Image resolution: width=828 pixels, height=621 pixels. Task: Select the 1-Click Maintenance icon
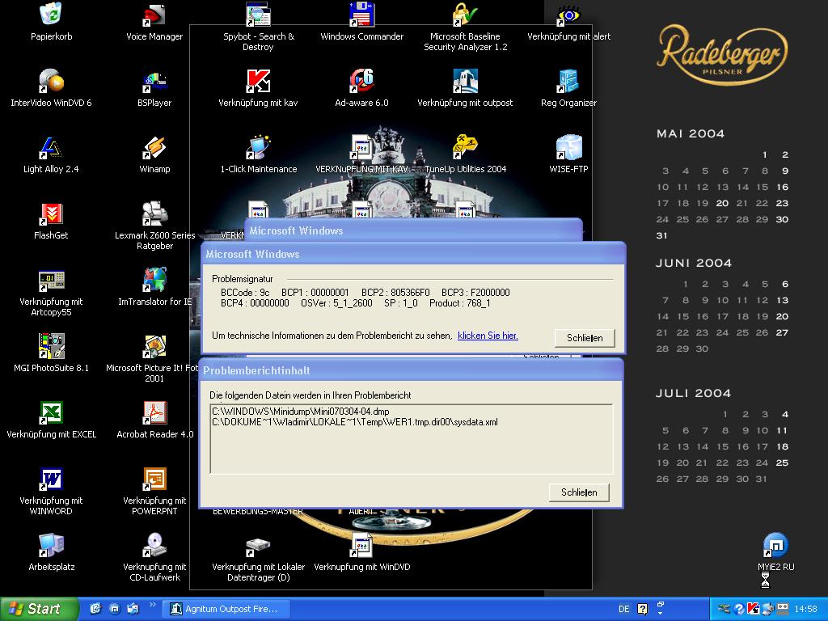click(x=258, y=154)
